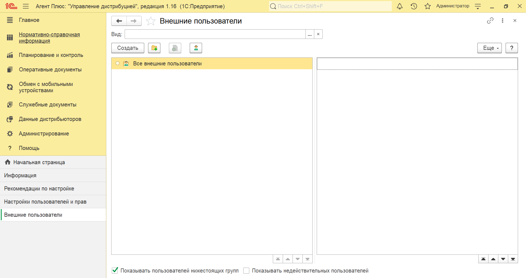The width and height of the screenshot is (526, 278).
Task: Go forward with the right arrow button
Action: coord(134,21)
